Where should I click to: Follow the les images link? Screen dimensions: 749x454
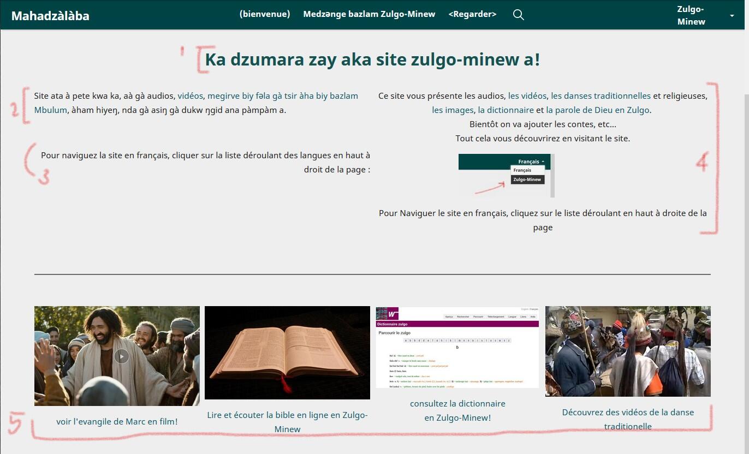[x=453, y=110]
